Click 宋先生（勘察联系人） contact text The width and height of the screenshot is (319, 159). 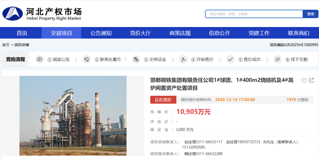click(281, 142)
